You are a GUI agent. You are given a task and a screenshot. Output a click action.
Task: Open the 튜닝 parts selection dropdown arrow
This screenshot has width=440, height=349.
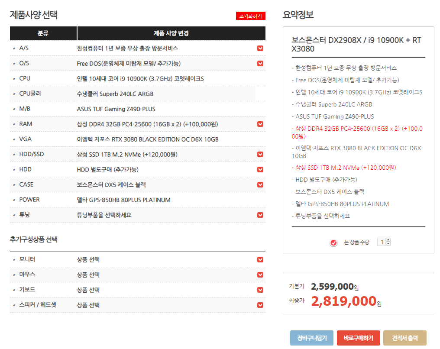pos(260,215)
